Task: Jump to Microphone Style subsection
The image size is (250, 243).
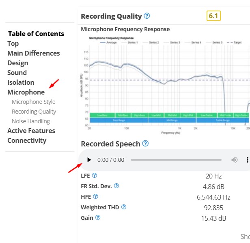Action: point(33,102)
